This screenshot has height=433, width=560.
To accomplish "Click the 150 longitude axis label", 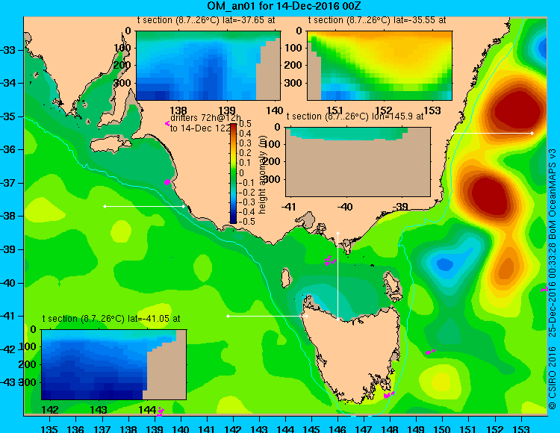I will click(x=443, y=429).
